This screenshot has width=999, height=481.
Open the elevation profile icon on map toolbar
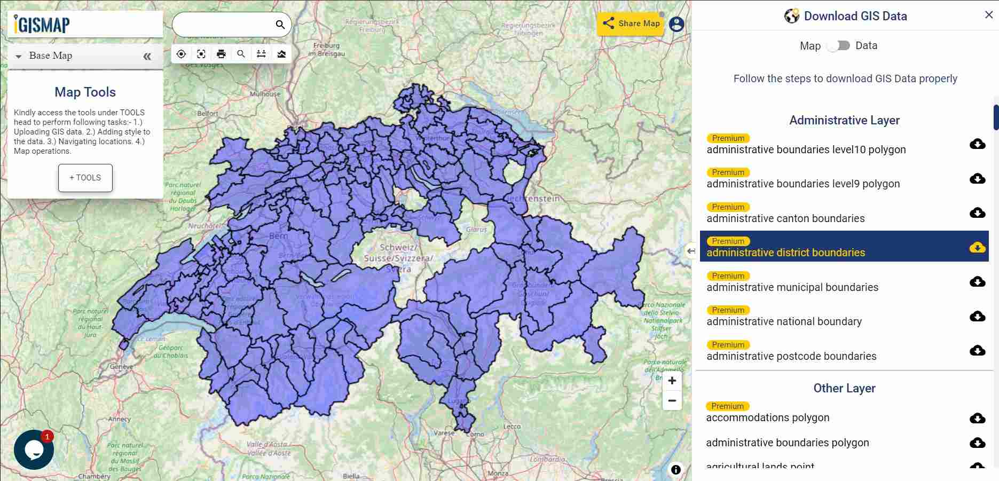281,53
